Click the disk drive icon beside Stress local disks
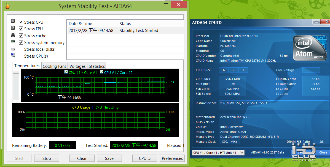330x167 pixels. pyautogui.click(x=13, y=49)
